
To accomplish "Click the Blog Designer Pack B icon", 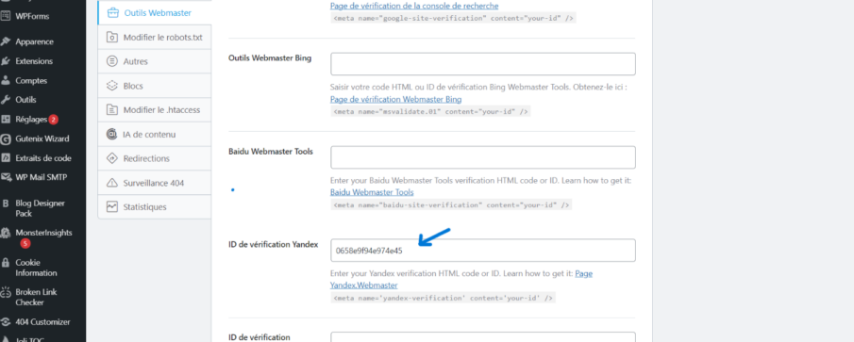I will [6, 204].
